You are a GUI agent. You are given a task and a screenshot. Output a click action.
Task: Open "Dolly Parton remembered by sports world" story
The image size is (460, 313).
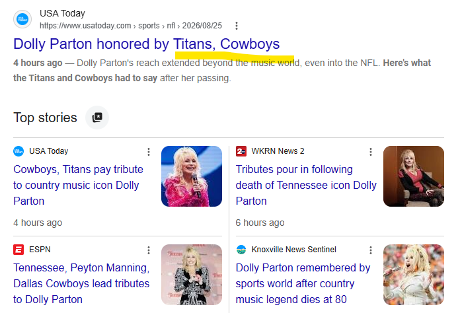click(303, 284)
